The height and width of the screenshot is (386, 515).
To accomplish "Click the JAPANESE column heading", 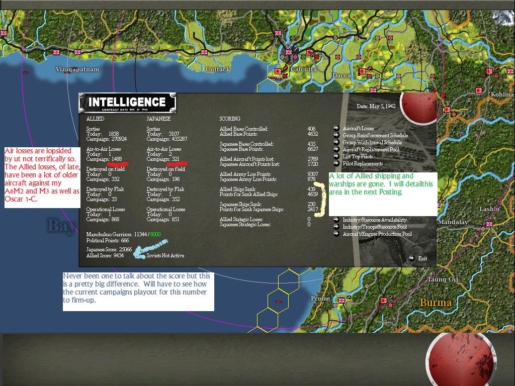I will (158, 119).
